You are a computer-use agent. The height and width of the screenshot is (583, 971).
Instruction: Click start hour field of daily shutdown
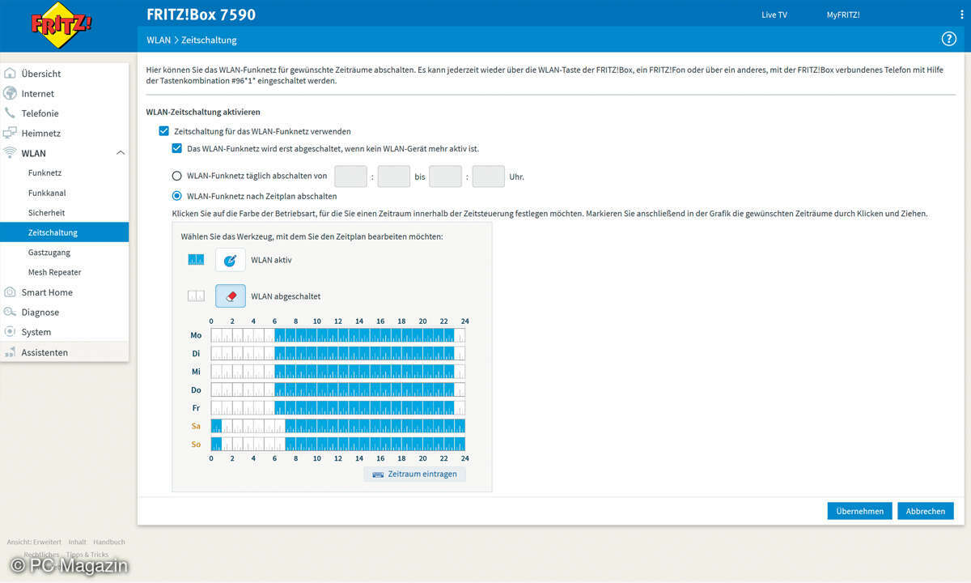pos(350,176)
